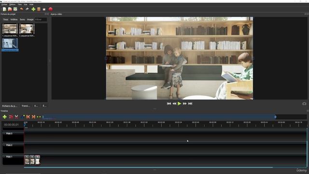Expand the Piste 2 track menu arrow

4,145
